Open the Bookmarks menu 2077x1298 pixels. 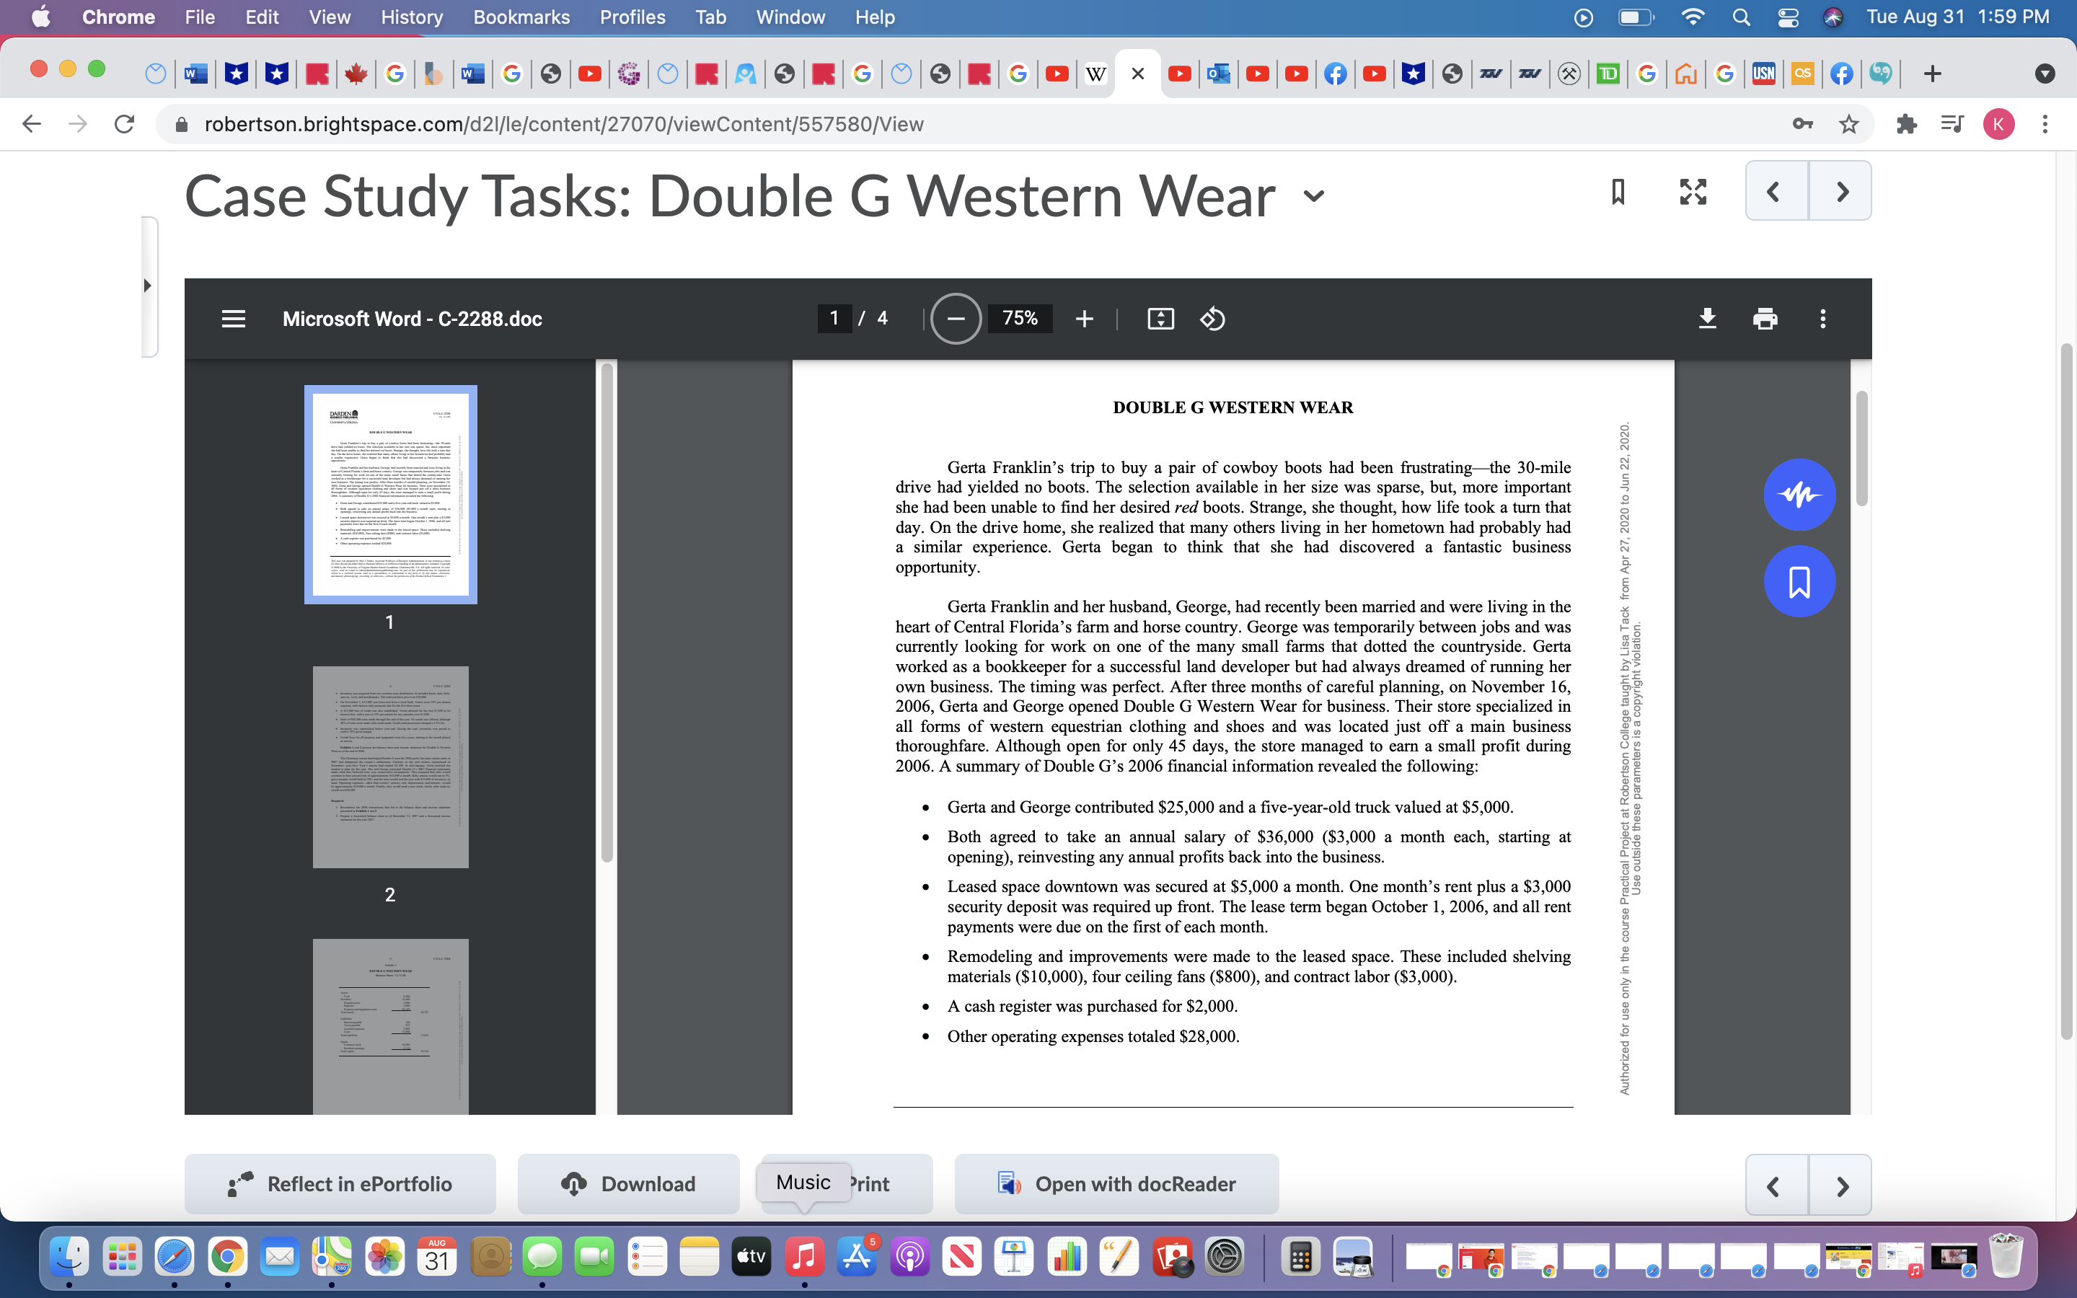click(x=521, y=17)
